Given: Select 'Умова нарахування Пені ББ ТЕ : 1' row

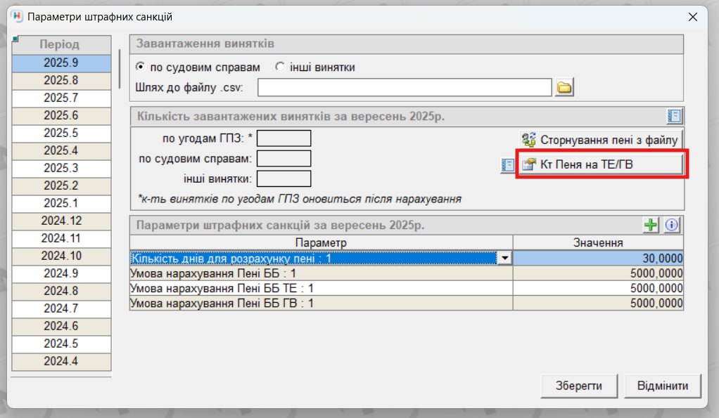Looking at the screenshot, I should (x=321, y=288).
